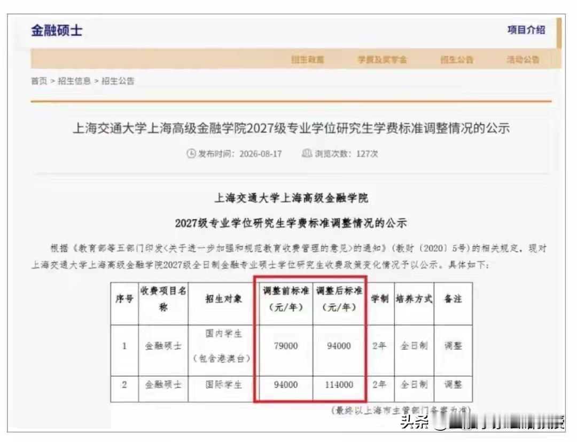Click the view count 127次

(367, 154)
